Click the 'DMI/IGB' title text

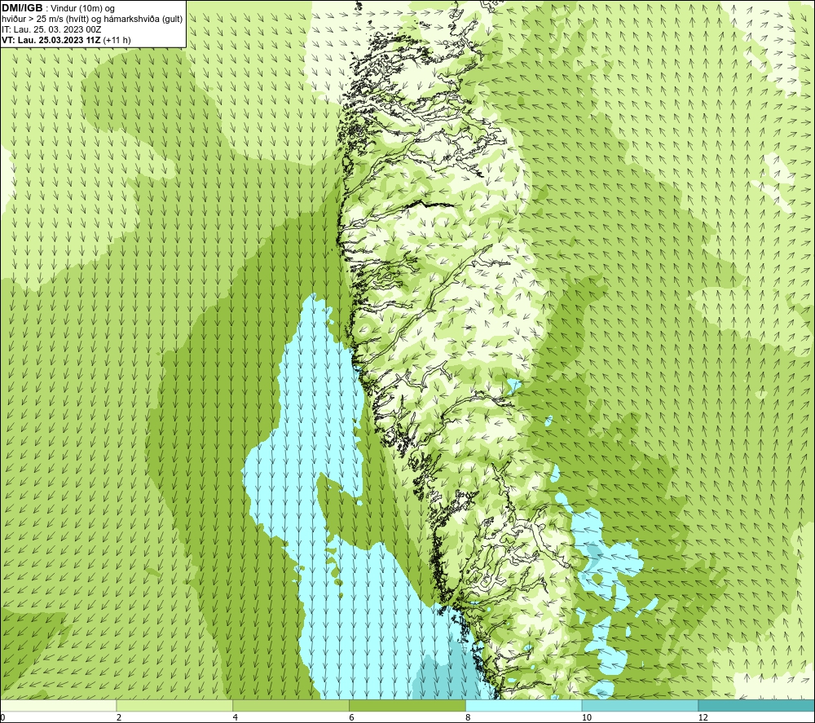pos(22,8)
